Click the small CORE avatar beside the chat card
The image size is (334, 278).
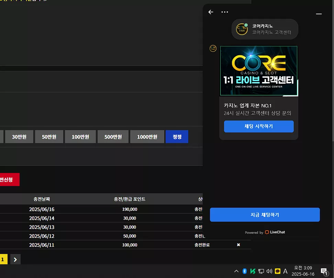pos(213,48)
